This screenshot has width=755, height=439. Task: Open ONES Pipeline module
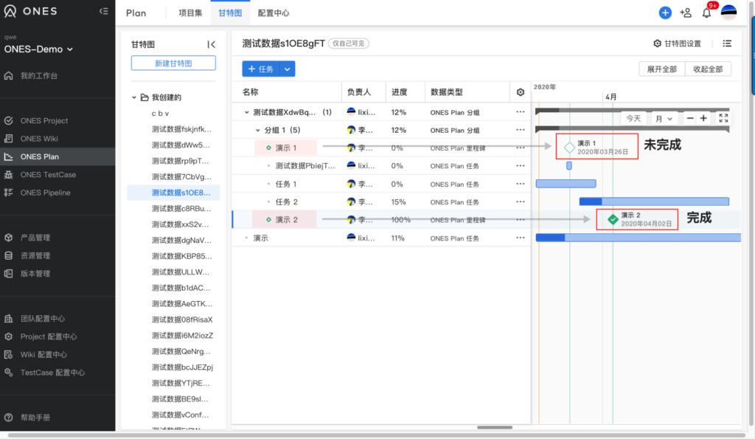[45, 193]
